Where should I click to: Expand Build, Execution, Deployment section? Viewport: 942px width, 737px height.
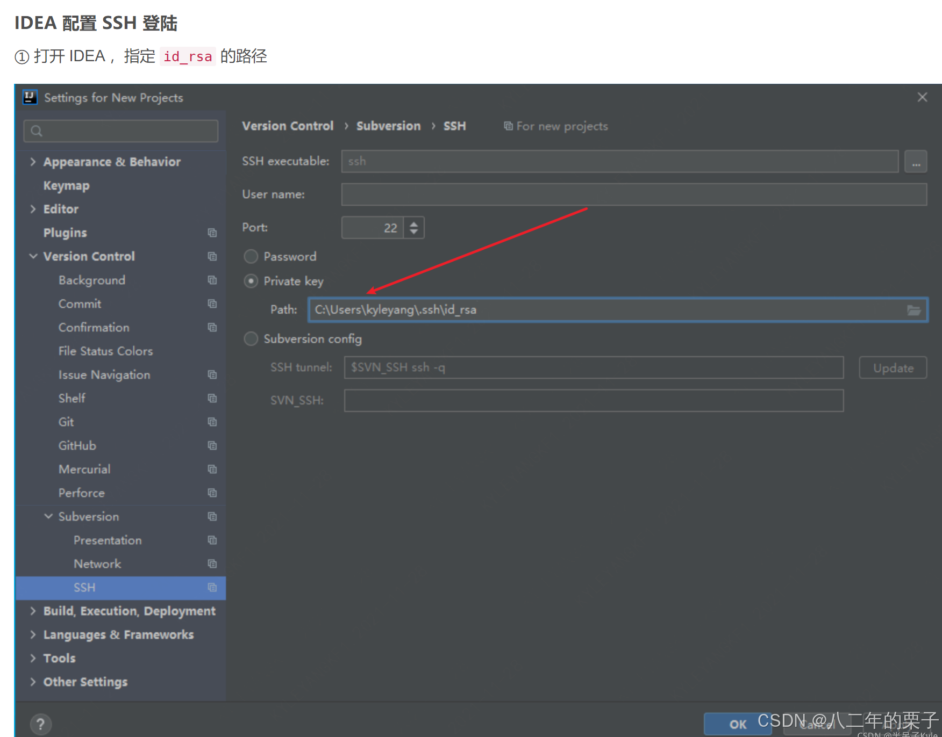[x=33, y=611]
